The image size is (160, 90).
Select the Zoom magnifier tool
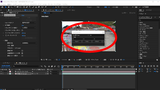coord(11,7)
